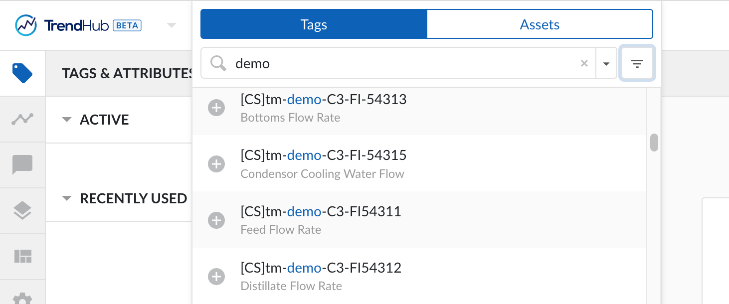The image size is (729, 304).
Task: Add Feed Flow Rate tag plus icon
Action: point(216,220)
